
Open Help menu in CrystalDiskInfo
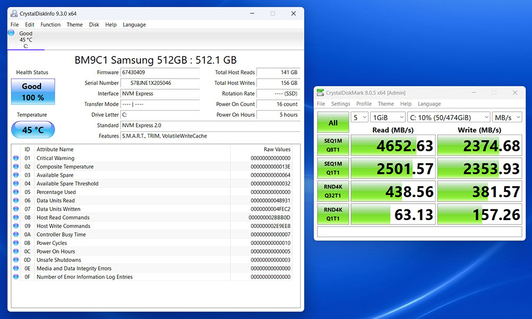coord(111,24)
